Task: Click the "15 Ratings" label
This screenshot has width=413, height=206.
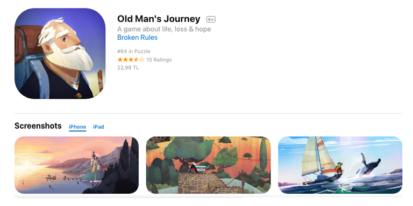Action: coord(159,60)
